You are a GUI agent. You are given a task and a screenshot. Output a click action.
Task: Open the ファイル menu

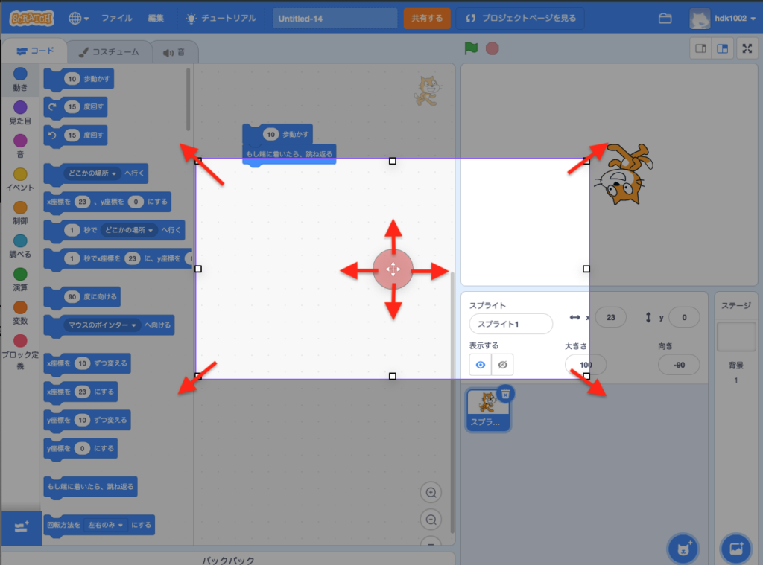116,19
